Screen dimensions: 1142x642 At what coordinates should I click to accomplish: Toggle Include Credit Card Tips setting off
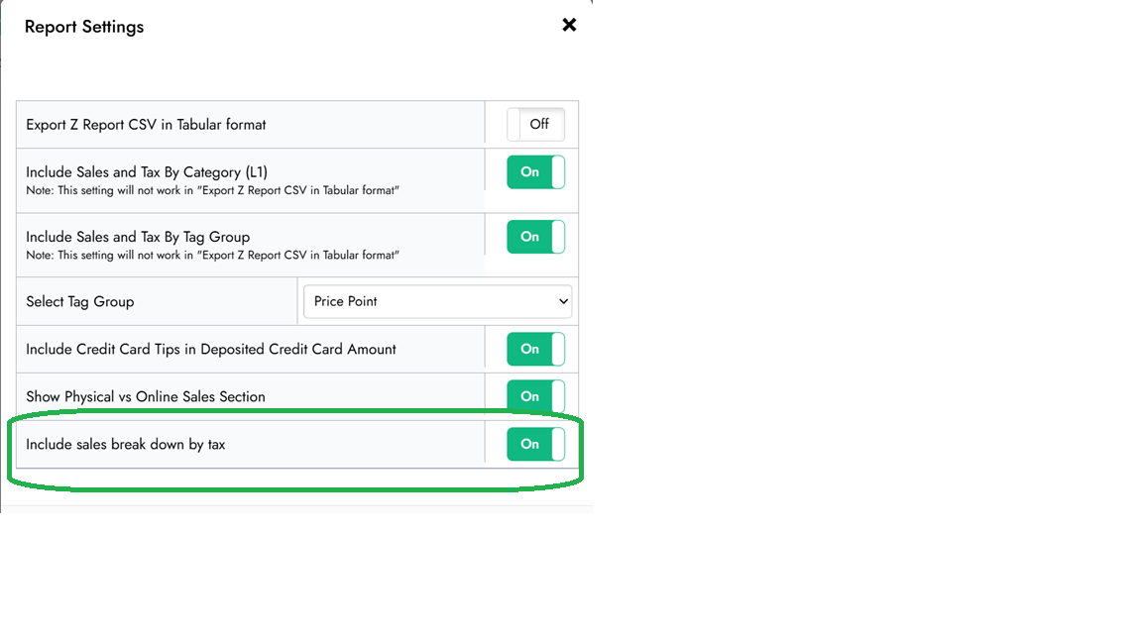pyautogui.click(x=535, y=349)
